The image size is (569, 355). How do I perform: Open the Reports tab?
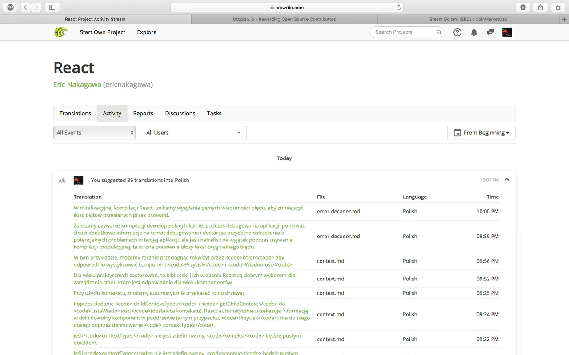(143, 113)
